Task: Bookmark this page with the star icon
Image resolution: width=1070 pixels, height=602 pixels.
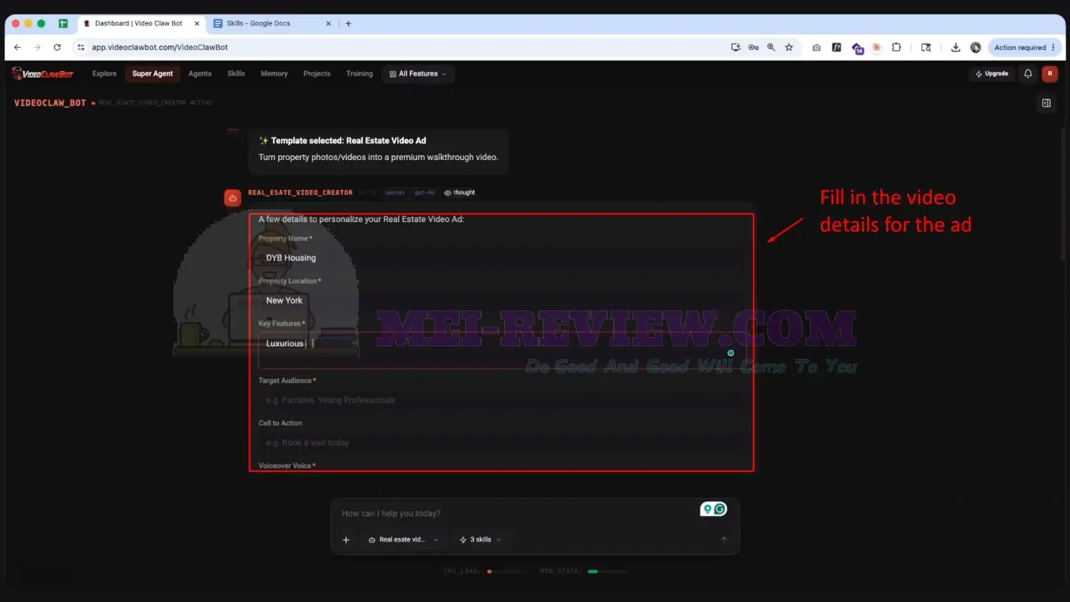Action: (789, 47)
